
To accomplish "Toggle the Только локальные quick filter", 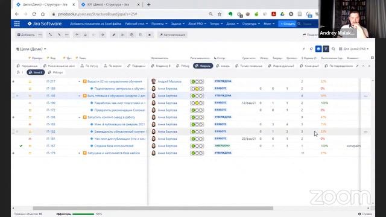I will (249, 66).
